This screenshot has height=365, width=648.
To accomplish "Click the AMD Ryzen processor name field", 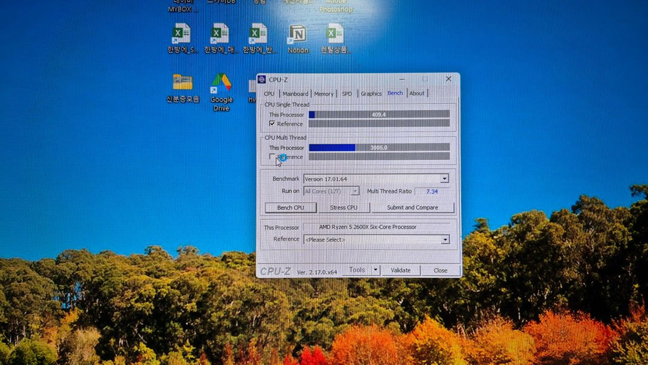I will 378,227.
